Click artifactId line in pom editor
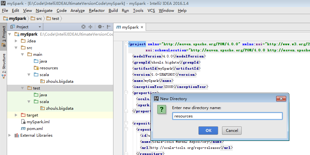310x155 pixels. [166, 68]
